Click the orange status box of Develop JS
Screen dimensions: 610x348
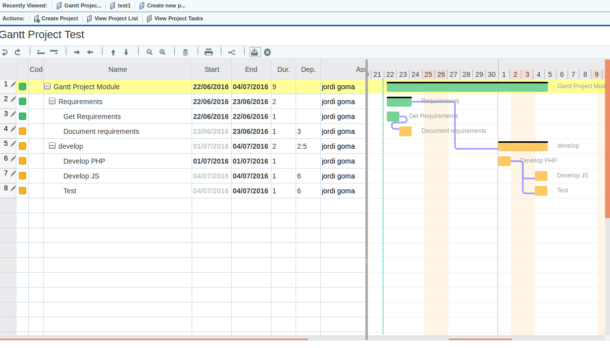point(22,176)
